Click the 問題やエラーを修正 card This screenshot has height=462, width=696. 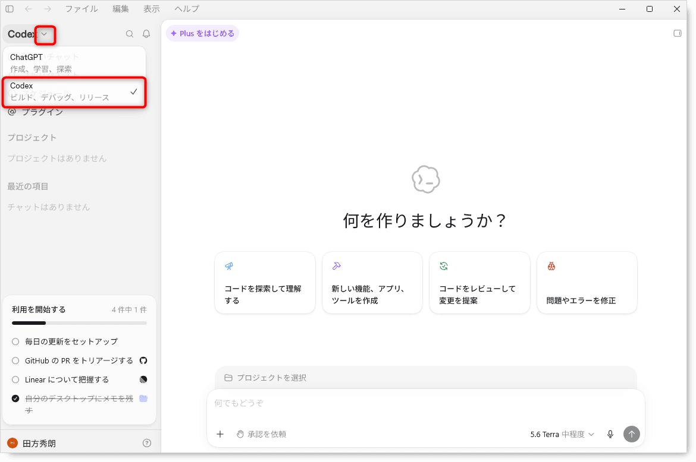click(587, 283)
